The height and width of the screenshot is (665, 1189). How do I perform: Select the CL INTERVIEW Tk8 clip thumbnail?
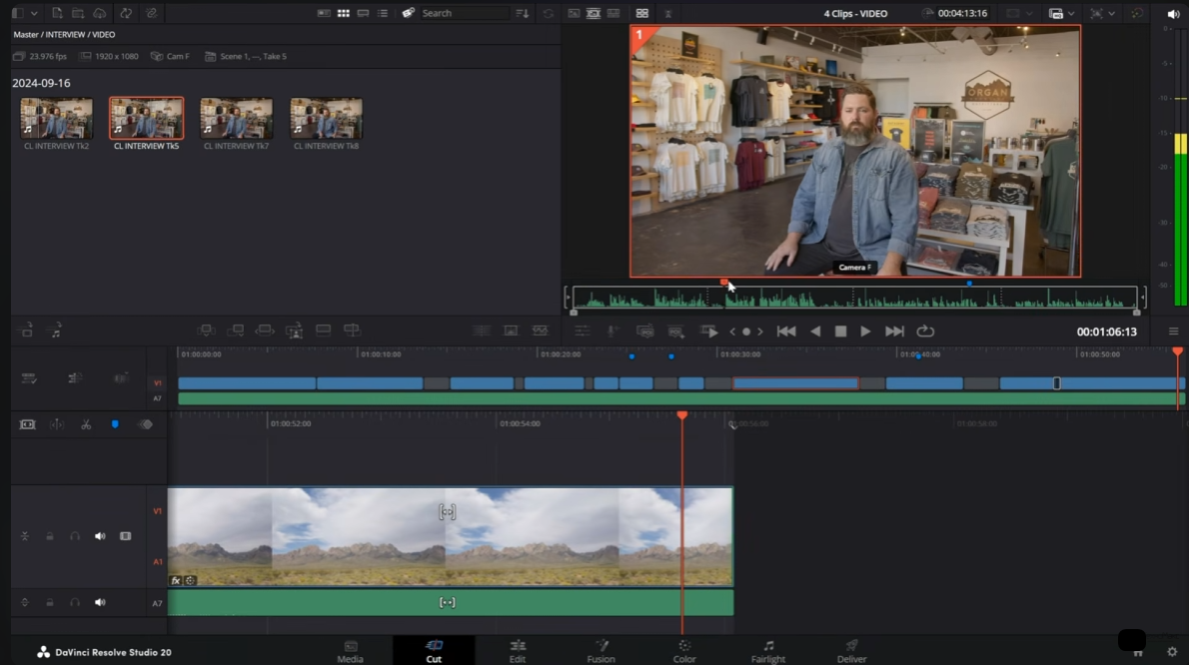click(326, 118)
